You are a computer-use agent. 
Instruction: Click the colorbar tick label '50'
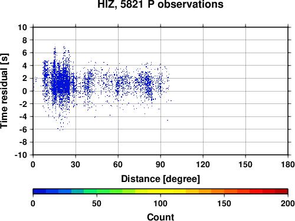pos(97,203)
